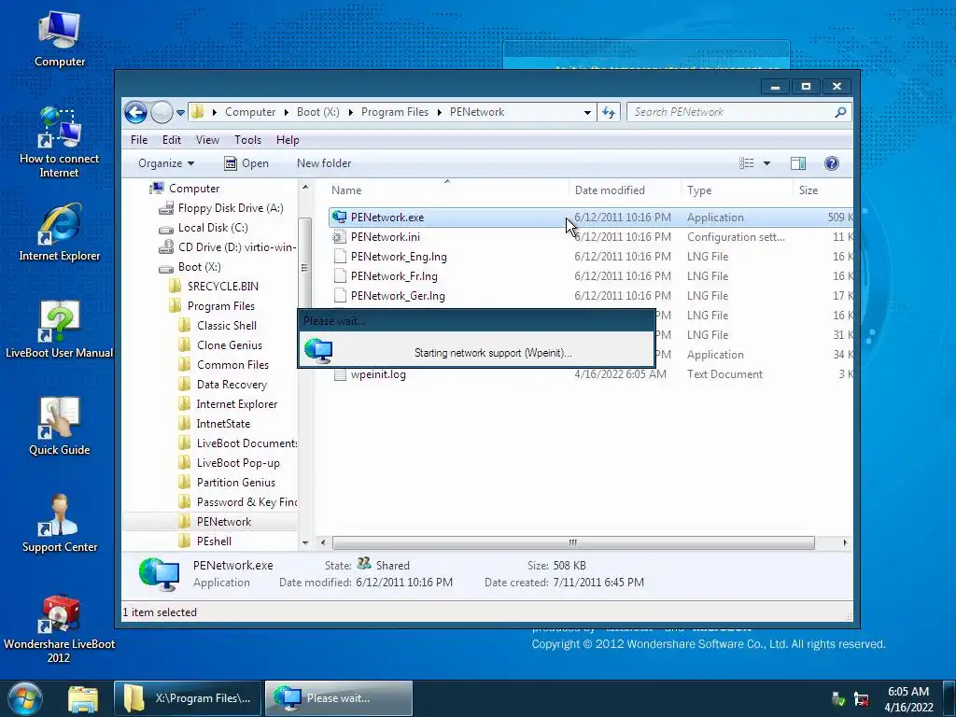Switch to X:\Program Files taskbar window
Viewport: 956px width, 717px height.
(188, 698)
